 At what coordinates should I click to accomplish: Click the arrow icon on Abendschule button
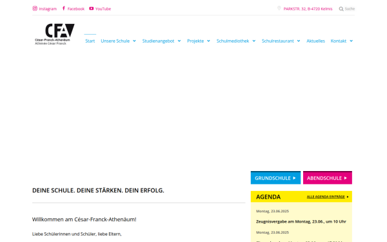[346, 178]
